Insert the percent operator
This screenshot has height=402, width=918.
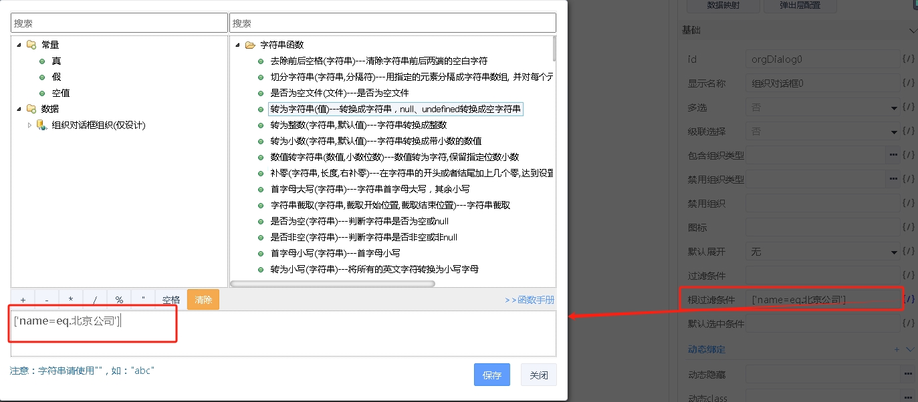click(119, 300)
